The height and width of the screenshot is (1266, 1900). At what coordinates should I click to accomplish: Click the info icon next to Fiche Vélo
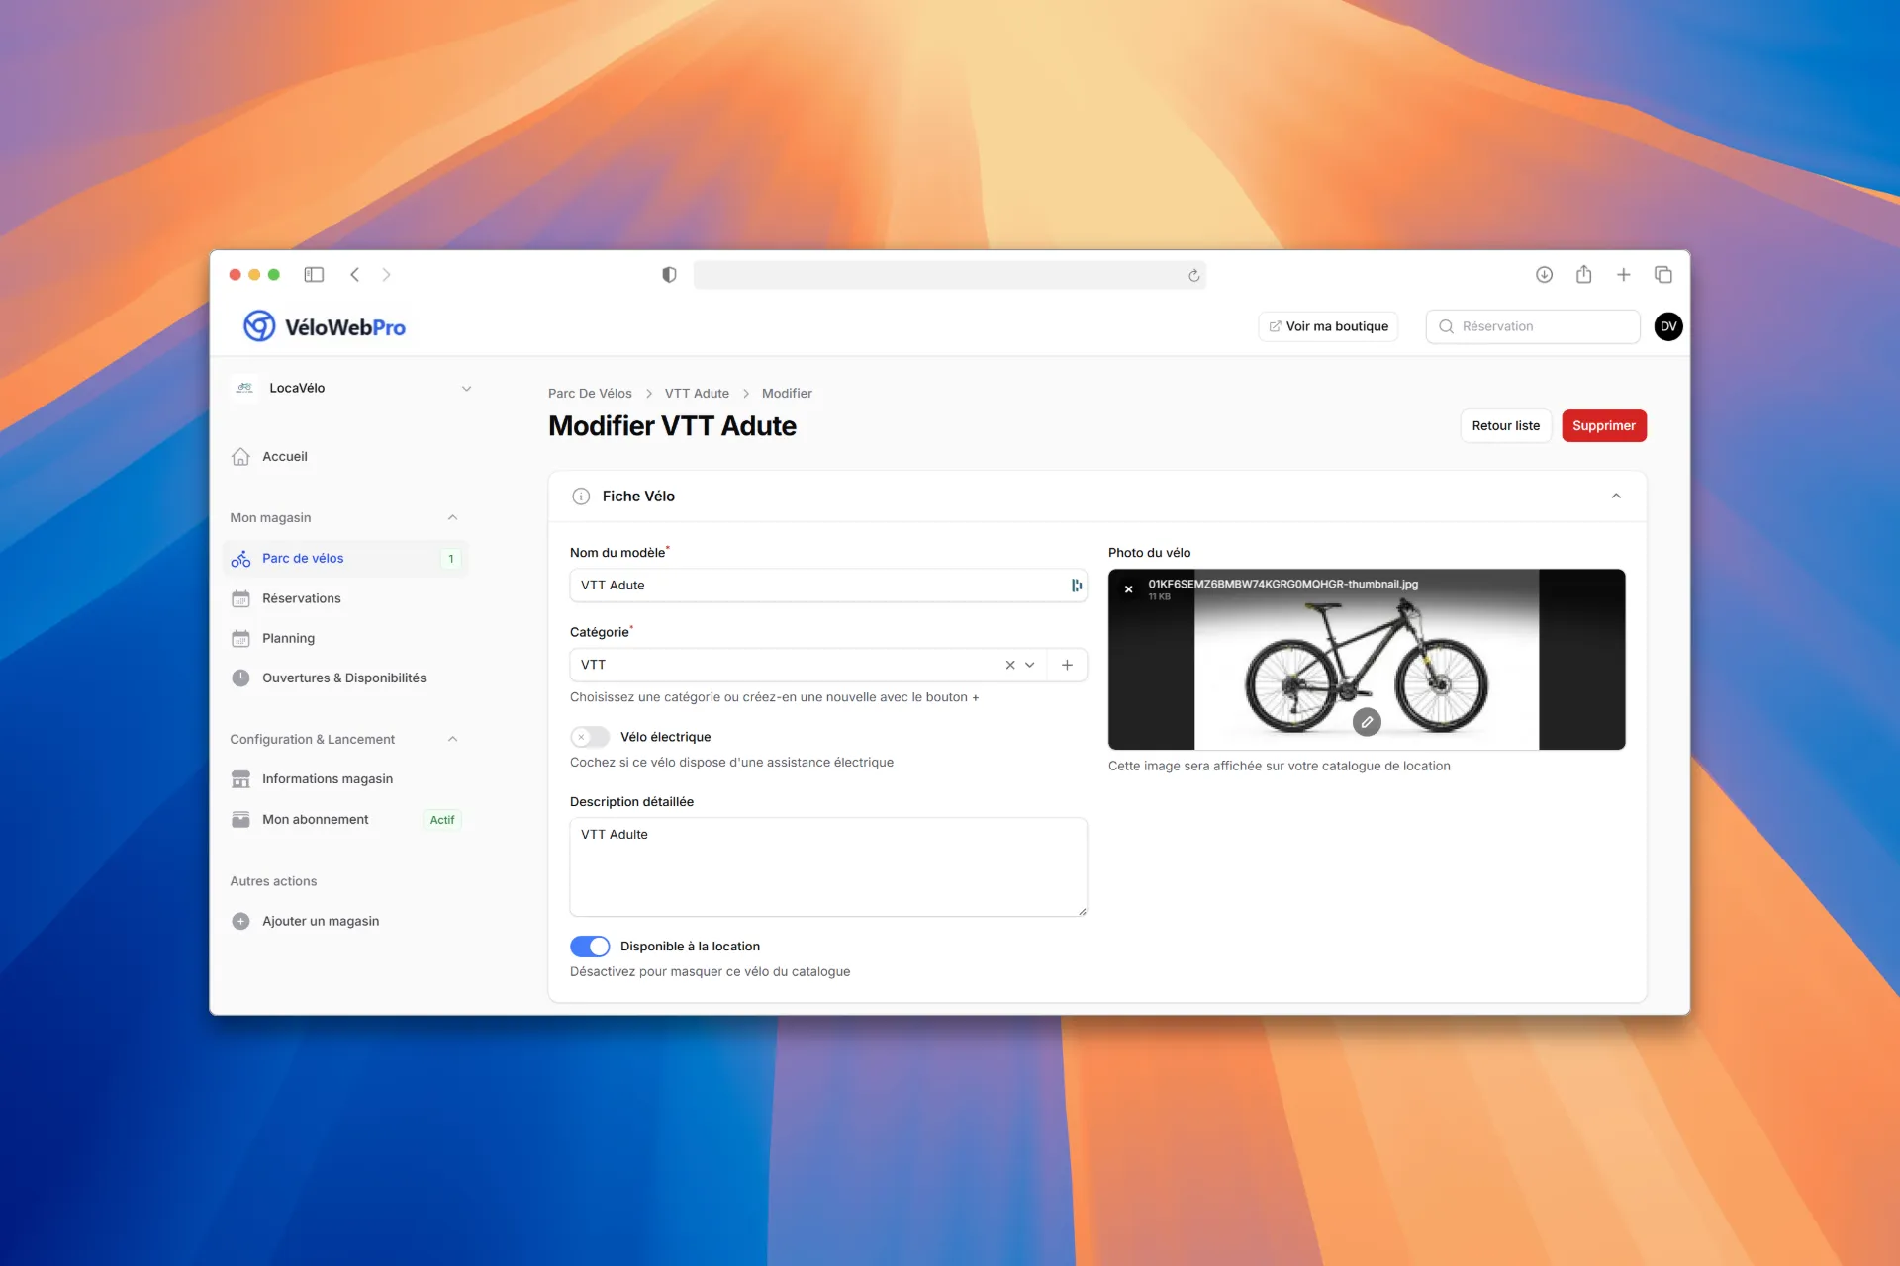click(581, 496)
